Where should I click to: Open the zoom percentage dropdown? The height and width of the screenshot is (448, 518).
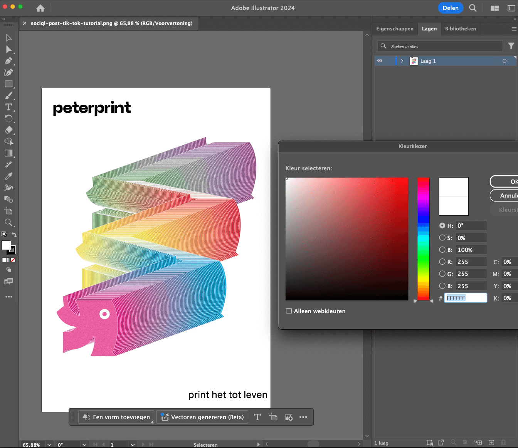(x=49, y=445)
